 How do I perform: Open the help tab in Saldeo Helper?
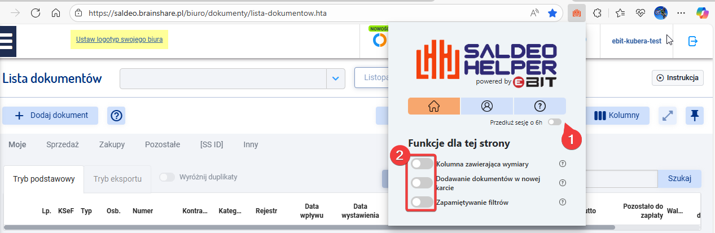pos(539,106)
